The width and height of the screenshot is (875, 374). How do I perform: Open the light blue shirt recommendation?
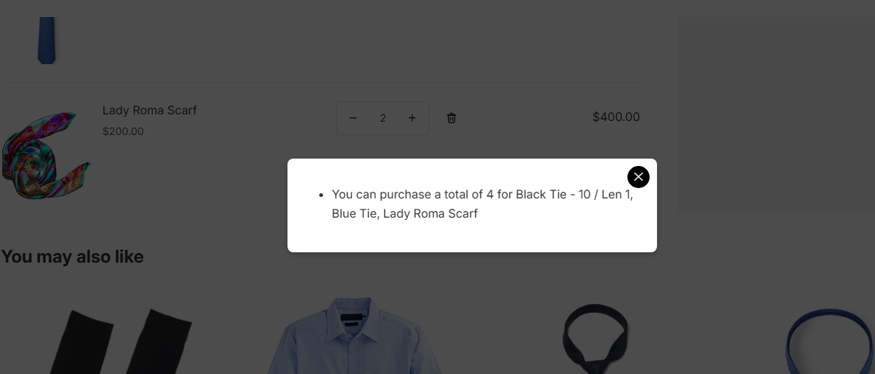point(353,336)
